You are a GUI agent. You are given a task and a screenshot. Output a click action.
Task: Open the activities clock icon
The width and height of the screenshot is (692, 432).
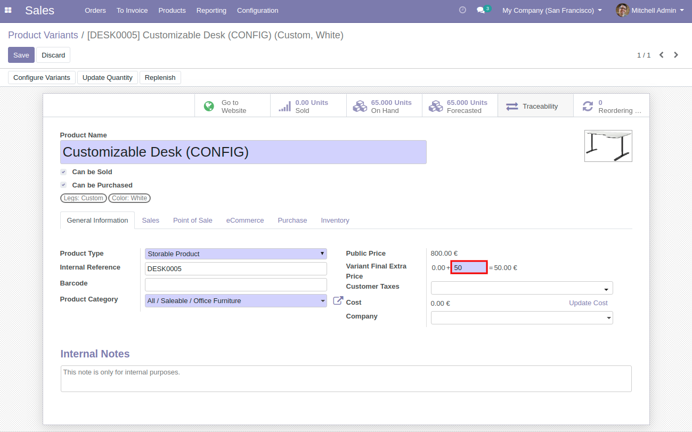tap(462, 10)
